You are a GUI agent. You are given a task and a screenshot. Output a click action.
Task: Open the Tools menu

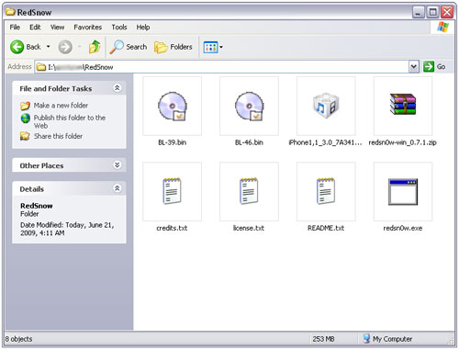(119, 28)
